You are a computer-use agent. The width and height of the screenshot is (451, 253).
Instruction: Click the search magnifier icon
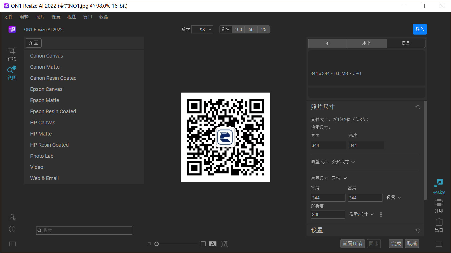tap(40, 230)
